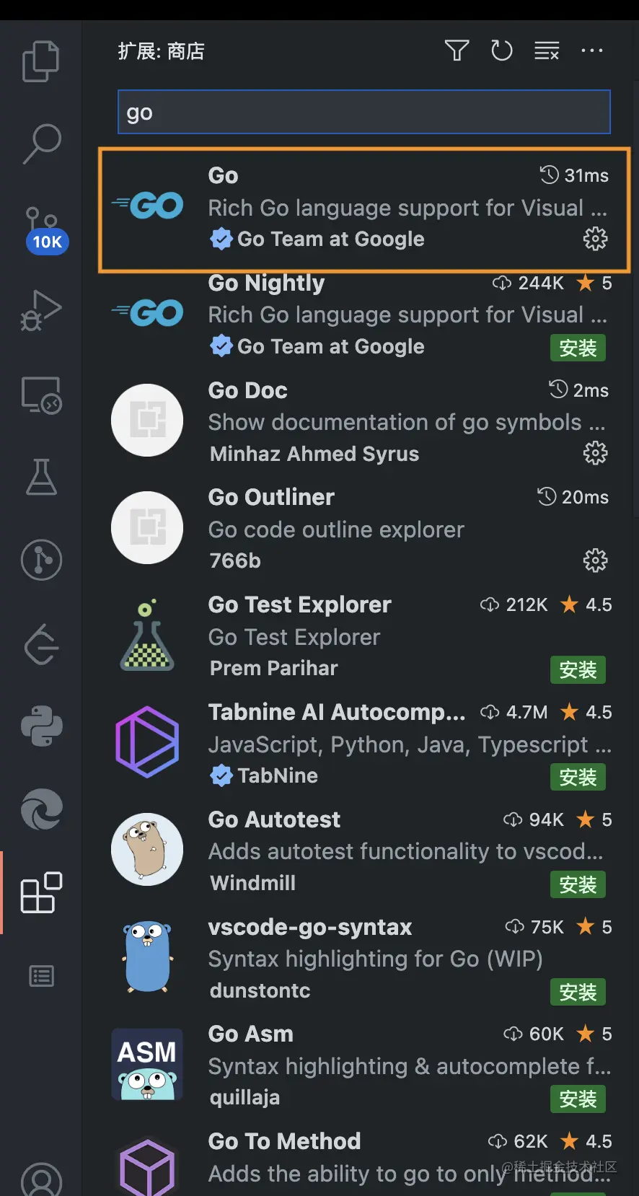Image resolution: width=639 pixels, height=1196 pixels.
Task: Click the extension search input field
Action: (364, 112)
